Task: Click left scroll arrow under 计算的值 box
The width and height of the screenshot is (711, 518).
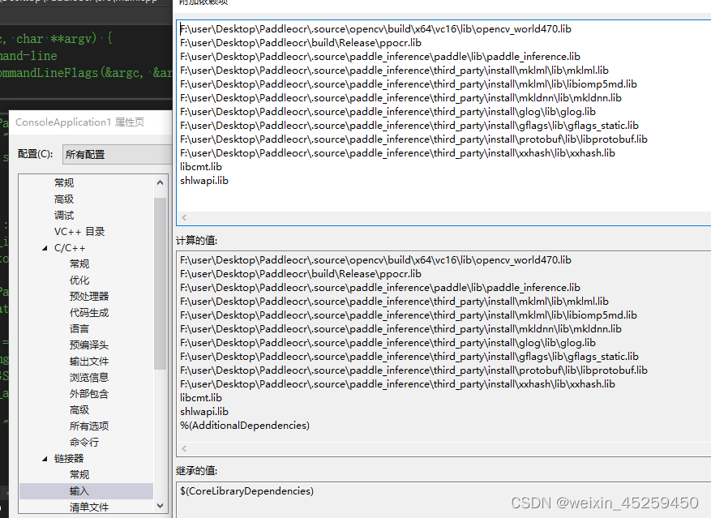Action: [184, 448]
